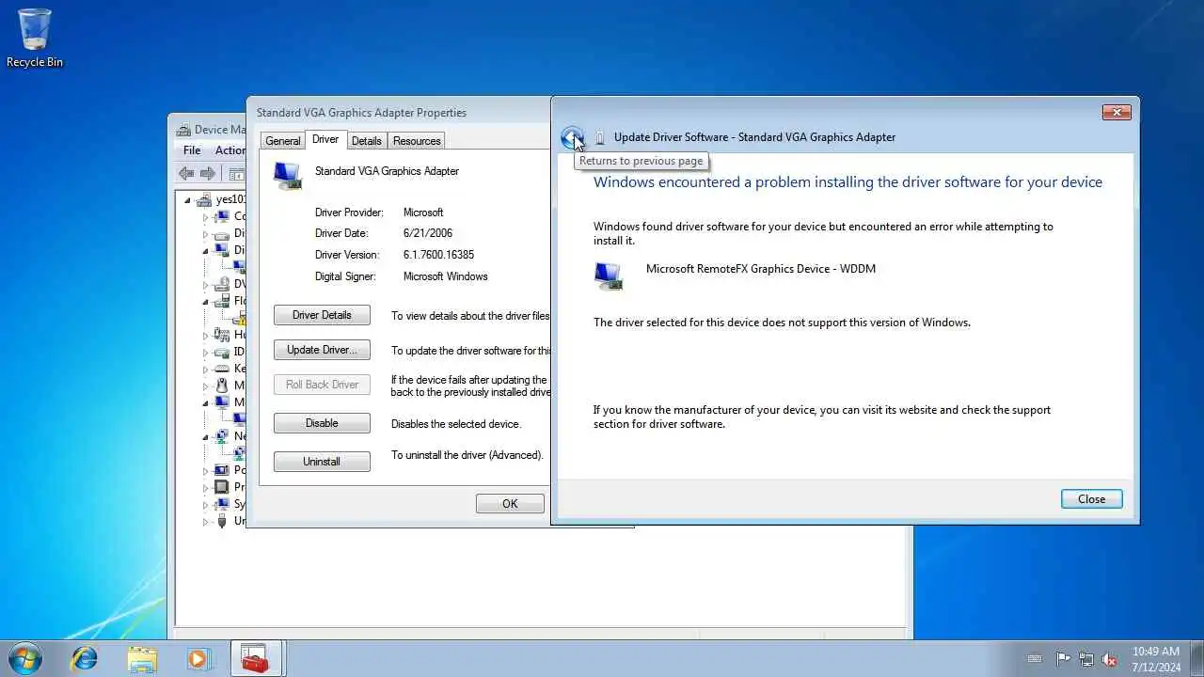Select the Keyboards icon in tree
1204x677 pixels.
pos(221,369)
